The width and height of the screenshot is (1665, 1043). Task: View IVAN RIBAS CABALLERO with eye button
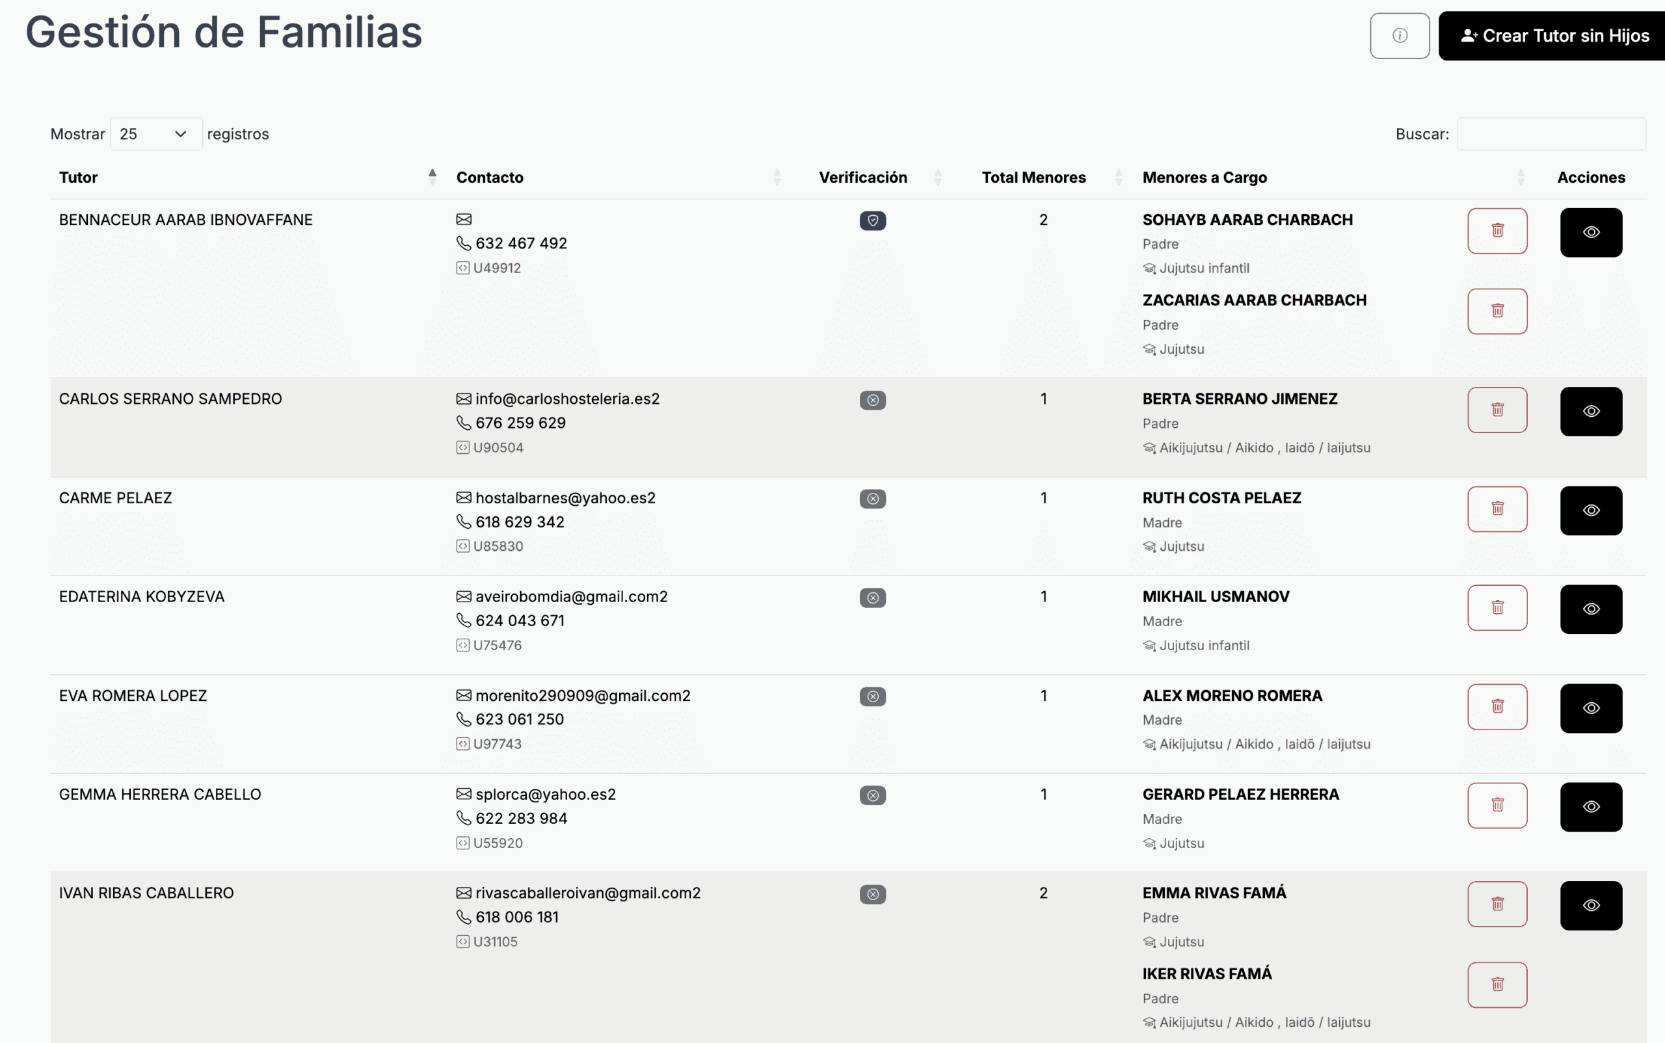pyautogui.click(x=1590, y=906)
